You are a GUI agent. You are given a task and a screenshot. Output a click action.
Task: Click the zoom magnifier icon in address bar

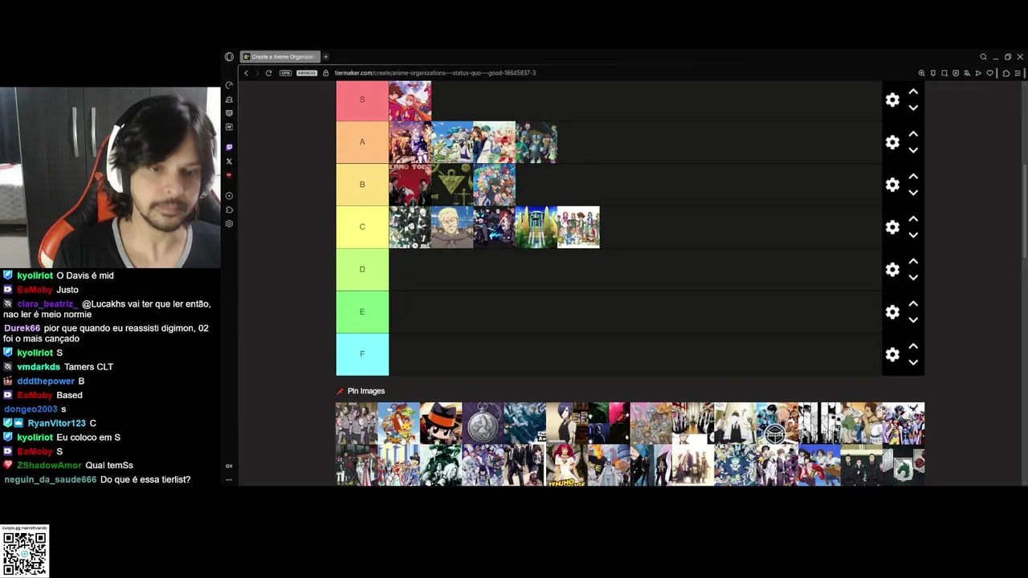922,73
